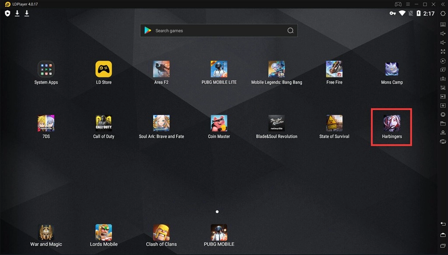The height and width of the screenshot is (255, 448).
Task: Launch PUBG MOBILE from the dock
Action: (x=219, y=232)
